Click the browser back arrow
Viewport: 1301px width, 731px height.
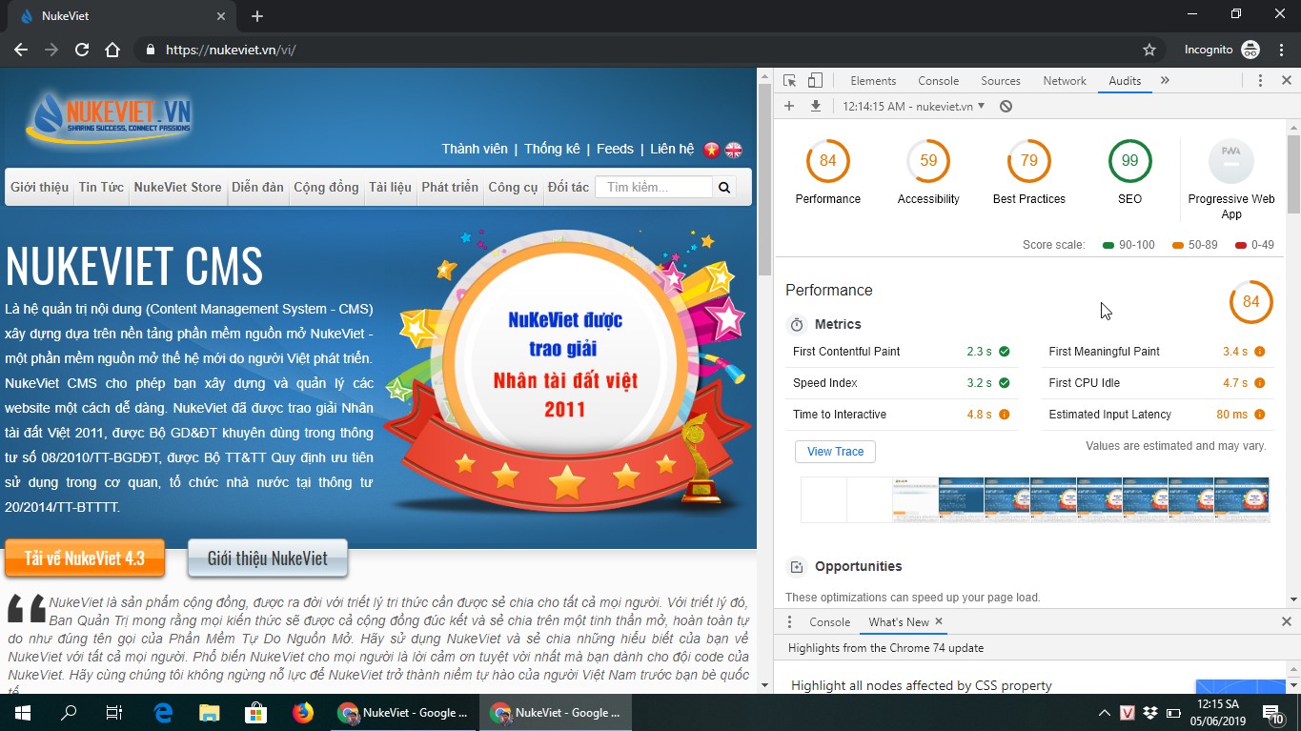click(x=21, y=50)
